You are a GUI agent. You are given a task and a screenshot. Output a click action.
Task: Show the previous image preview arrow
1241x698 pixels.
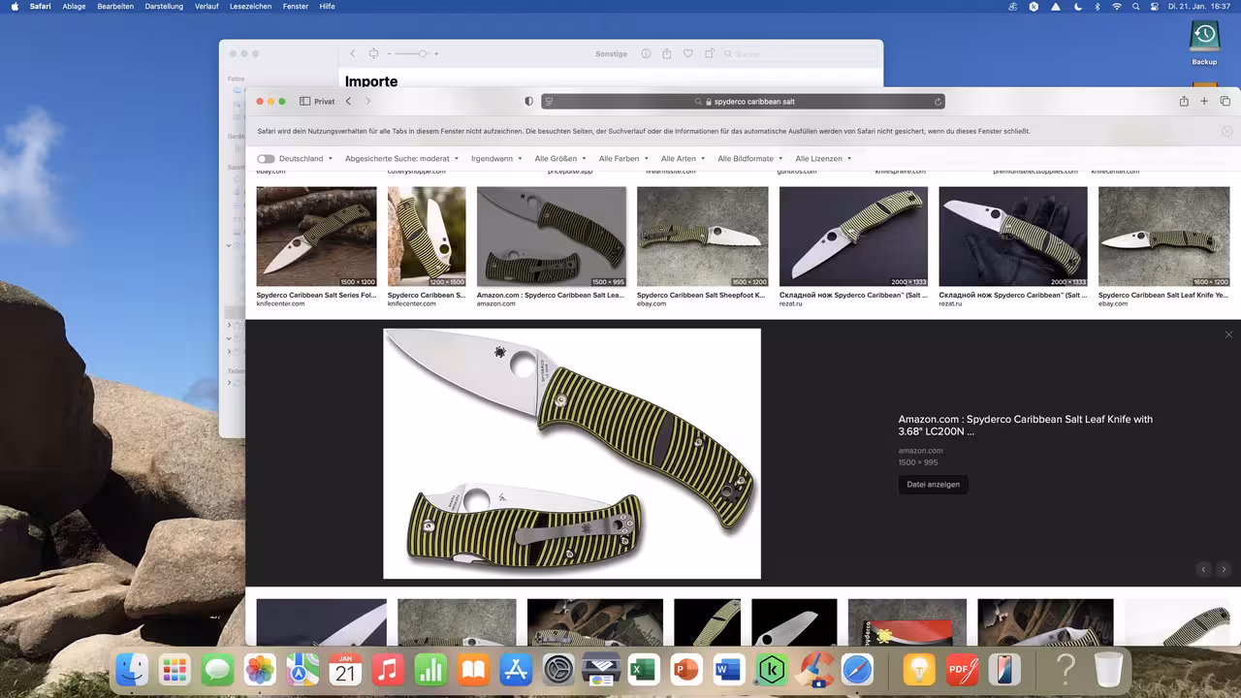pyautogui.click(x=1204, y=570)
